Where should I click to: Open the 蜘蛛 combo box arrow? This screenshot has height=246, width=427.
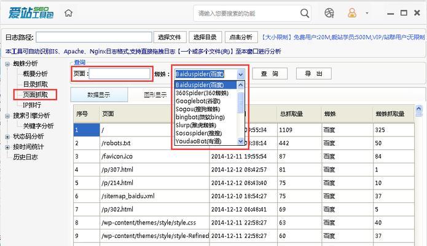(x=240, y=74)
